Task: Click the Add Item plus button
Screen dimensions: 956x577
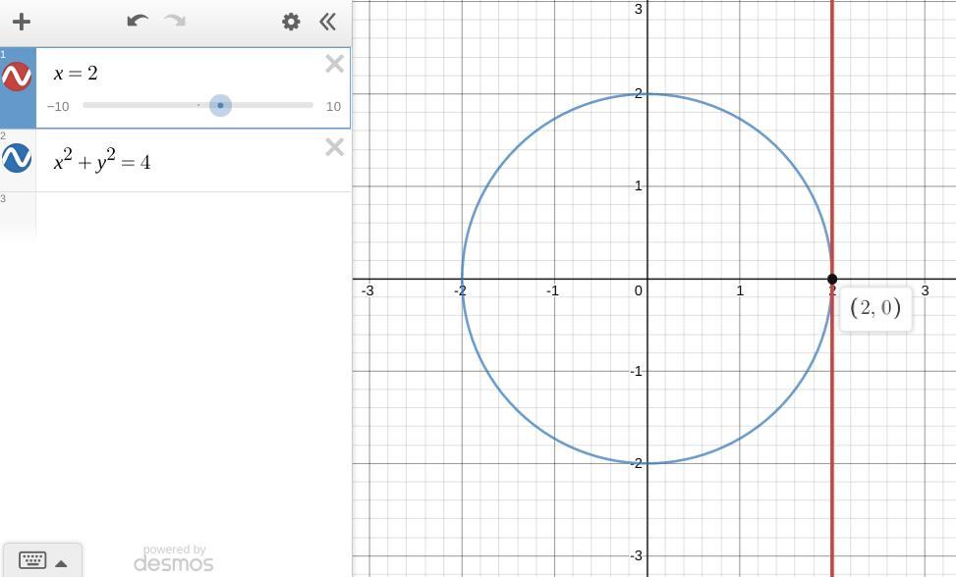Action: (x=22, y=22)
